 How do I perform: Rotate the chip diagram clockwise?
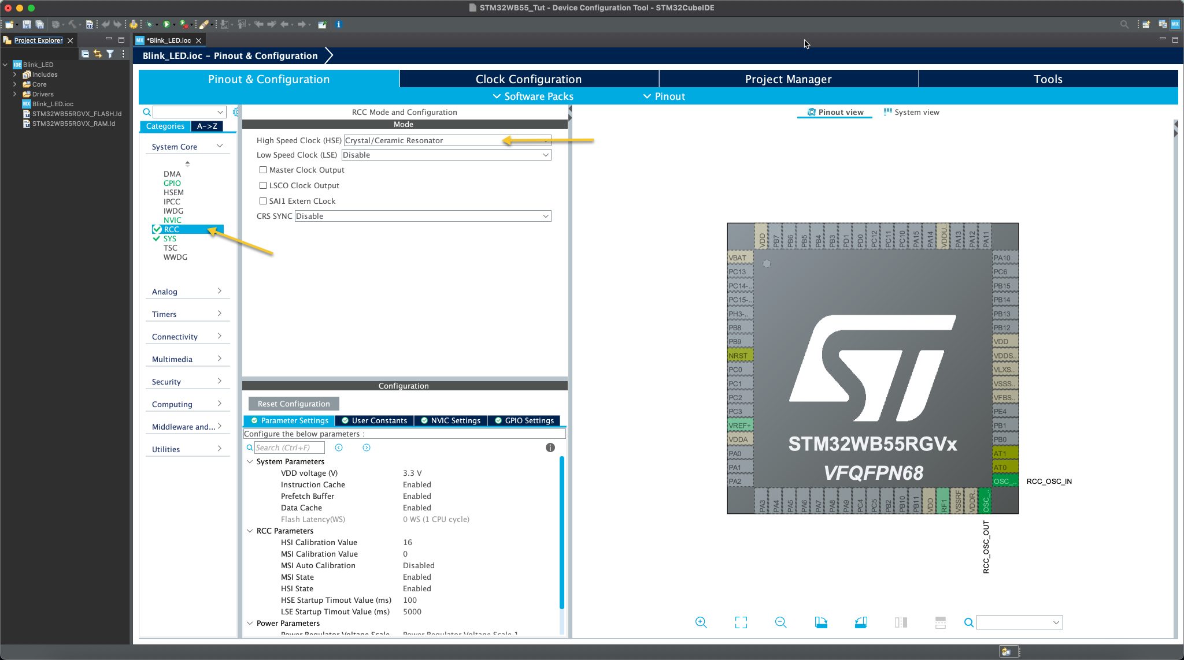coord(822,621)
